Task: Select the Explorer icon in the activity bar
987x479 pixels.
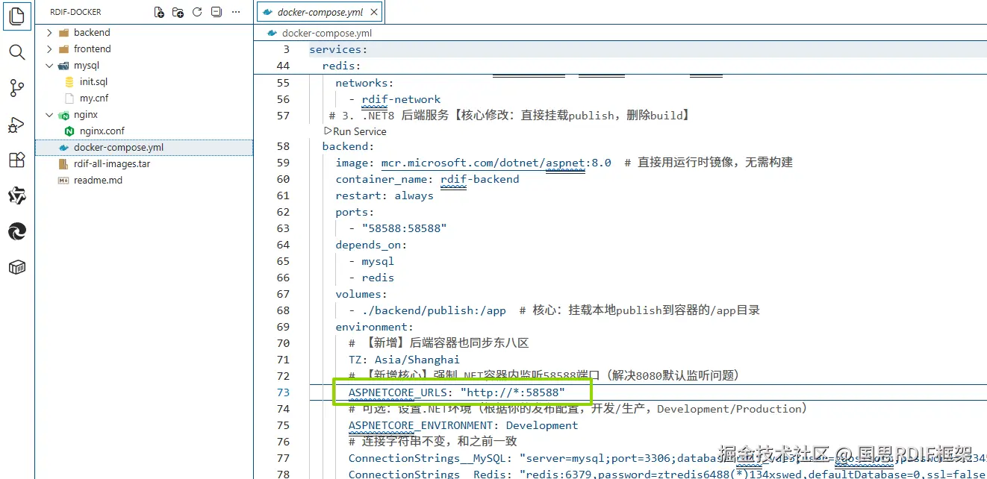Action: (x=16, y=16)
